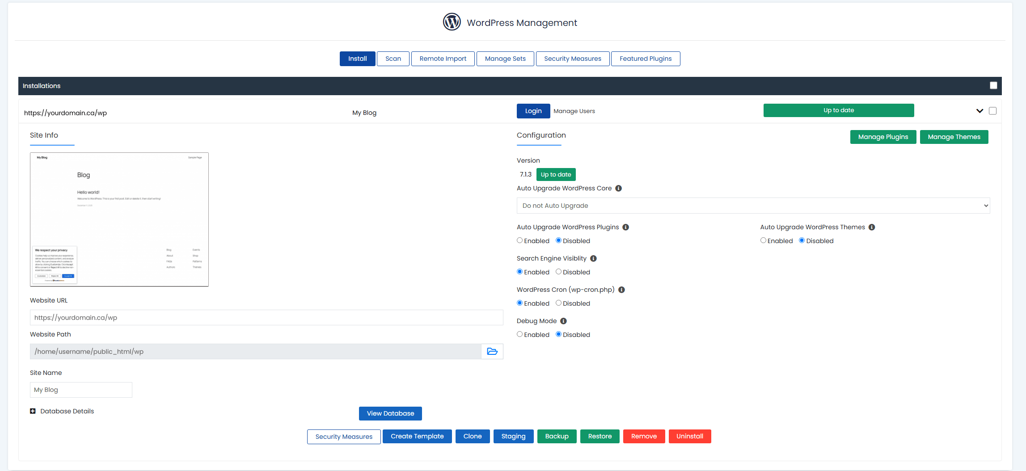The width and height of the screenshot is (1026, 471).
Task: Click the View Database button
Action: 390,413
